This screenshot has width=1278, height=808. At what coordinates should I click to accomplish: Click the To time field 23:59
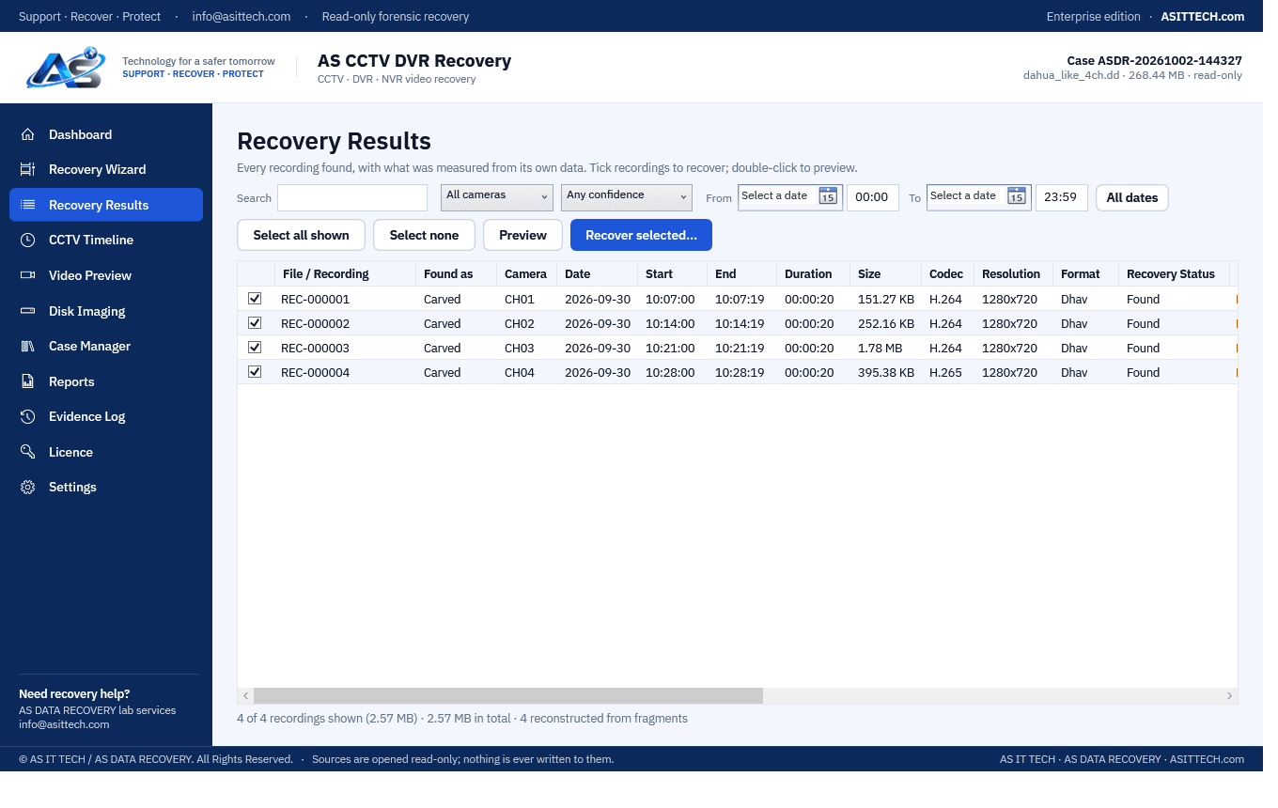pos(1062,197)
